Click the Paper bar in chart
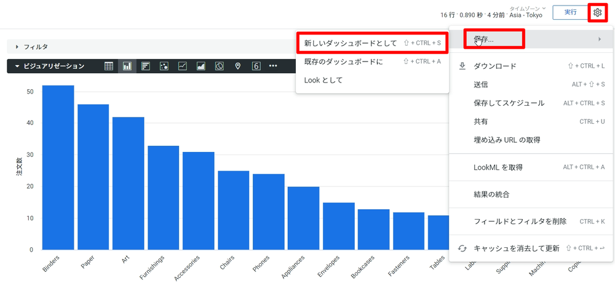This screenshot has height=283, width=615. coord(93,177)
